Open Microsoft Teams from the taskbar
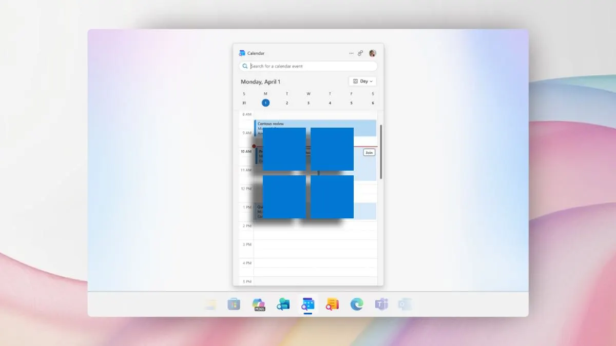 tap(380, 303)
